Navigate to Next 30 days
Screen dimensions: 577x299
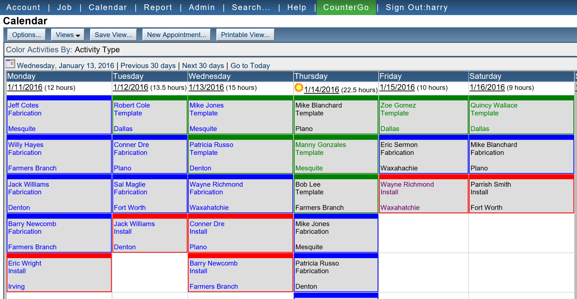click(x=203, y=65)
